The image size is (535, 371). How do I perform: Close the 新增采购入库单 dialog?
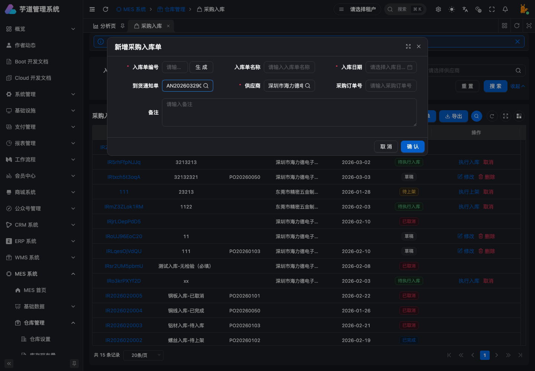419,46
